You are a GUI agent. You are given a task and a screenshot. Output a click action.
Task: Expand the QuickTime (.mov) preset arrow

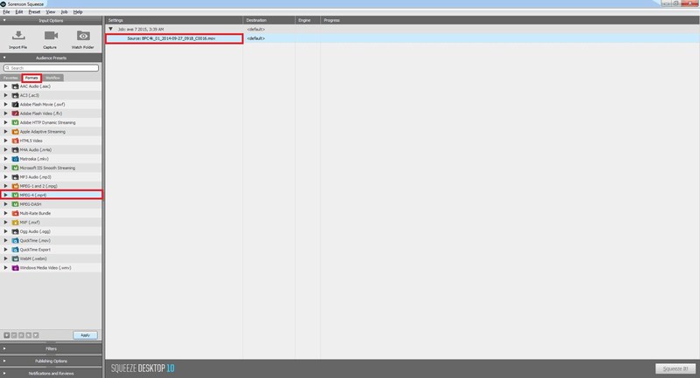point(6,240)
